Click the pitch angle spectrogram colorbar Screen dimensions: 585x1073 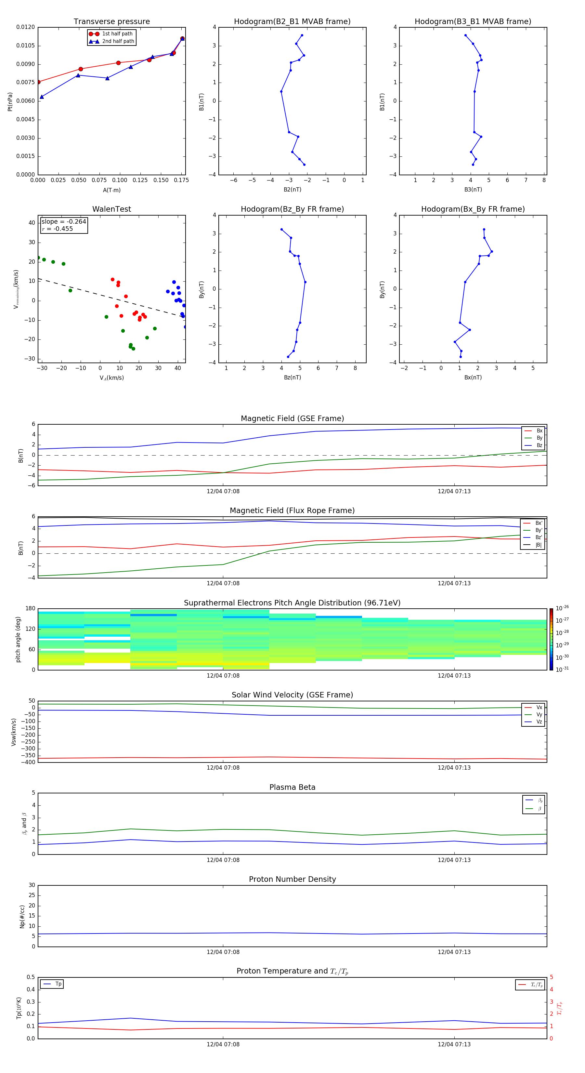[x=551, y=639]
